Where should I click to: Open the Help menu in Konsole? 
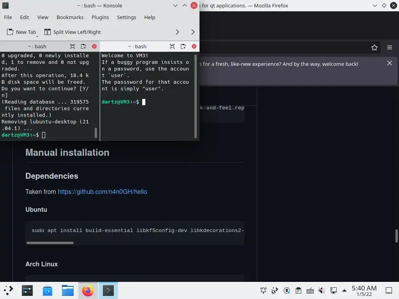[150, 17]
